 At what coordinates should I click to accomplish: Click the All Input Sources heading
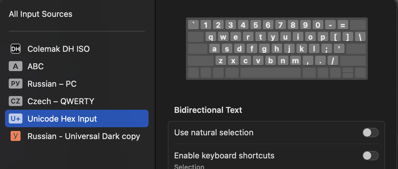[x=40, y=14]
